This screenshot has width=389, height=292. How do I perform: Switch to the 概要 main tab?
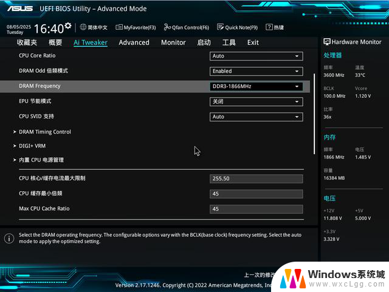coord(55,42)
